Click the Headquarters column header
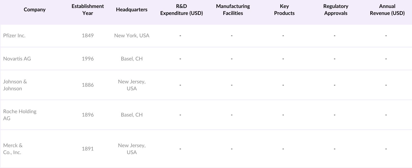This screenshot has height=168, width=412. [x=132, y=10]
